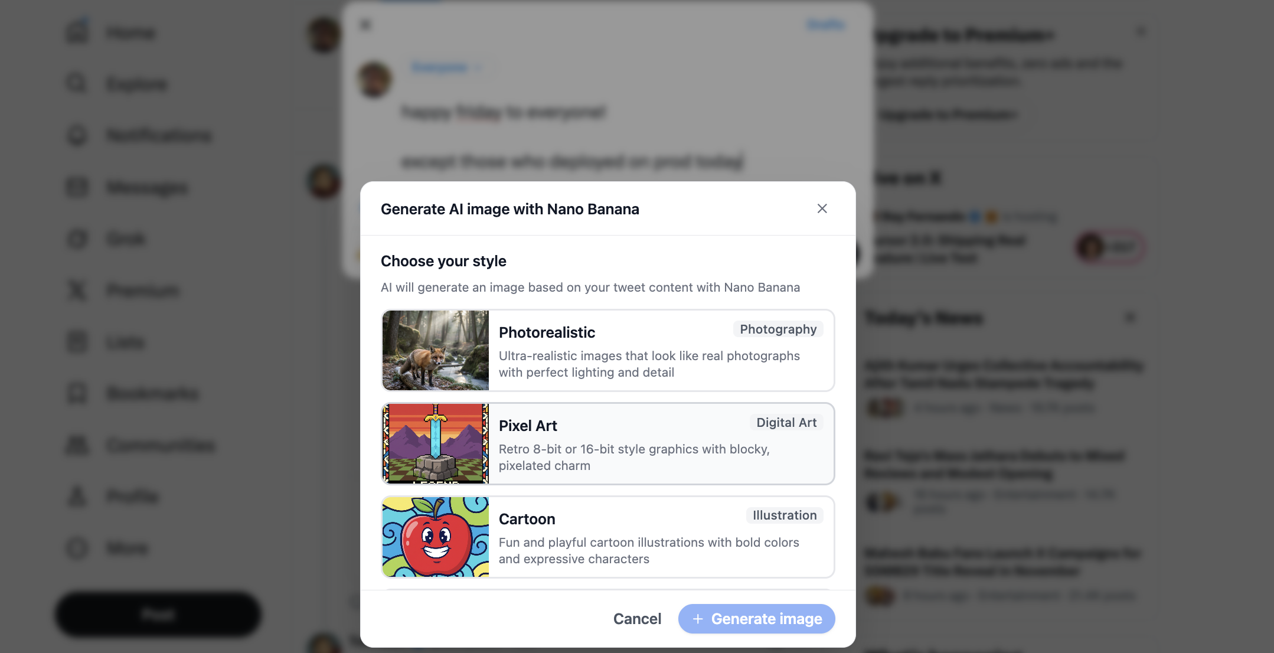1274x653 pixels.
Task: Close the blurred compose post window
Action: [365, 25]
